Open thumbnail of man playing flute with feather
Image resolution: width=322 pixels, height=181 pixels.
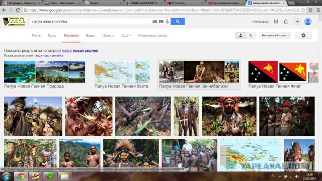[x=89, y=116]
